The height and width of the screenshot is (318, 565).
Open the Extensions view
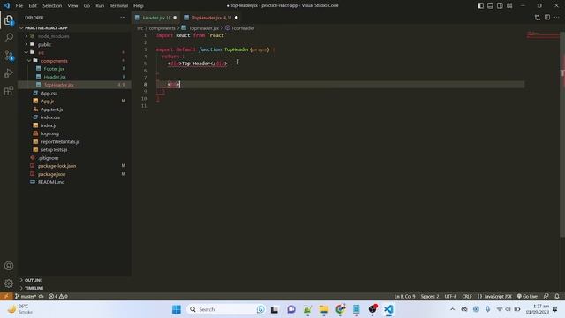click(x=9, y=91)
